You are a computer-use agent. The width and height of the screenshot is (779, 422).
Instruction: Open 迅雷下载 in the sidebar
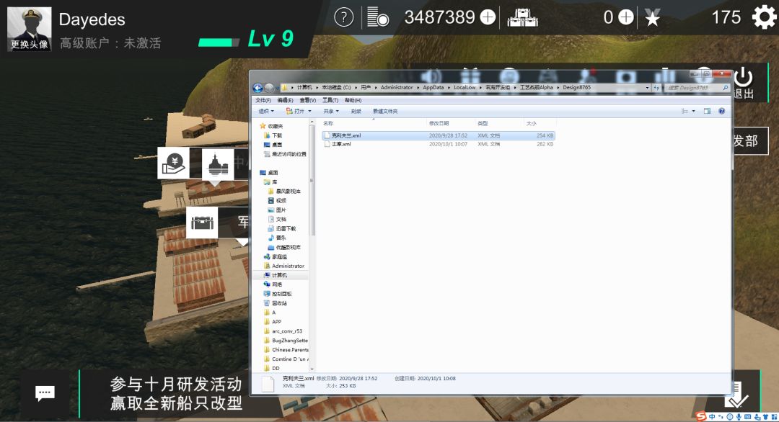click(282, 228)
